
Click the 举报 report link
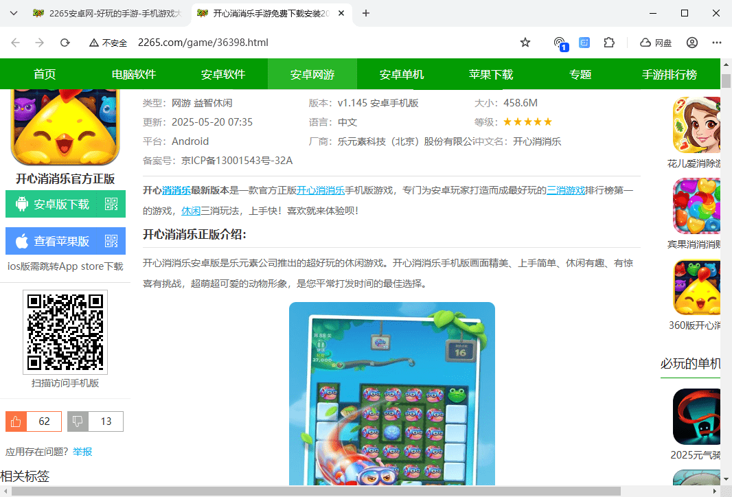point(82,452)
